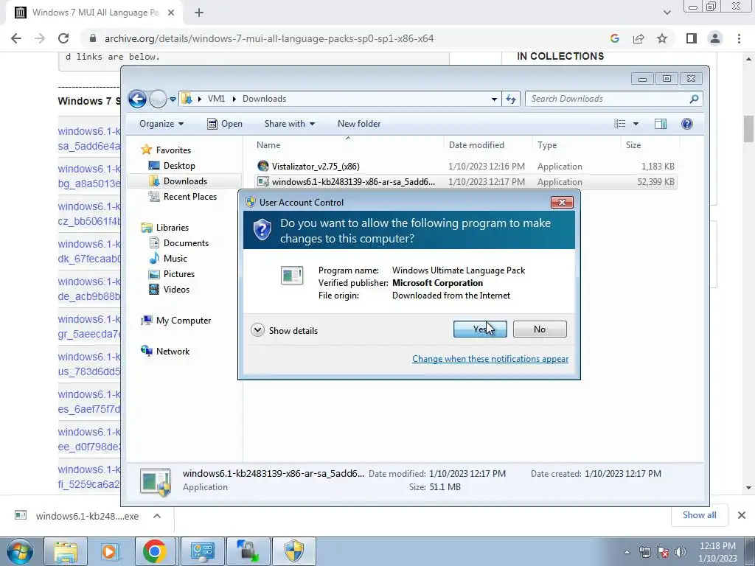Sort by Name column header
This screenshot has width=755, height=566.
click(347, 145)
